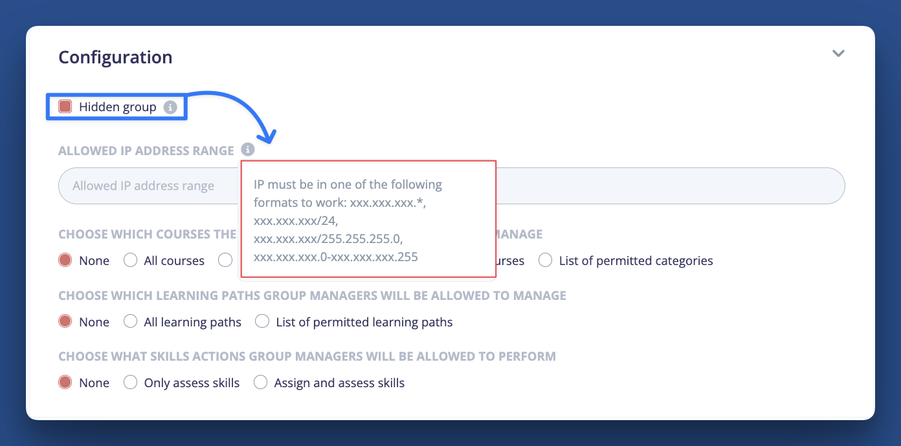Click the learning paths section heading
The width and height of the screenshot is (901, 446).
[x=312, y=295]
